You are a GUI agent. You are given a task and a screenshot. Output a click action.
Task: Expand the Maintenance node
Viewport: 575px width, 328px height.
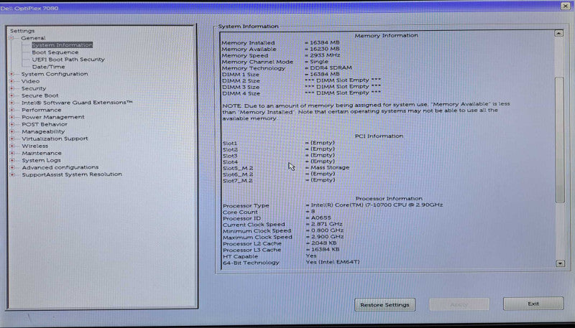[11, 154]
